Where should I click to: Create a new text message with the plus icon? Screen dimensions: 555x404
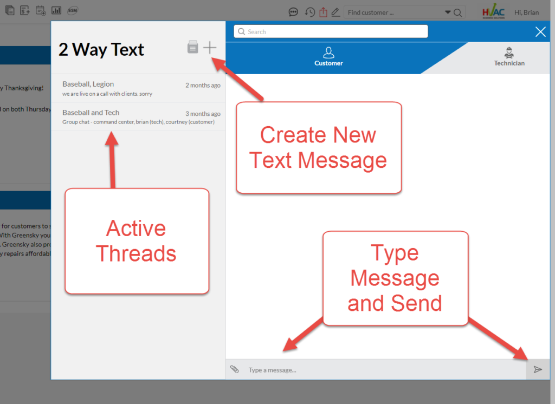[210, 47]
